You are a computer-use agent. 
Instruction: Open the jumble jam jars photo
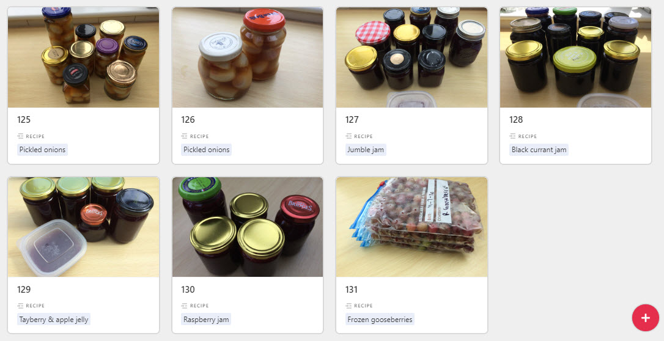411,57
